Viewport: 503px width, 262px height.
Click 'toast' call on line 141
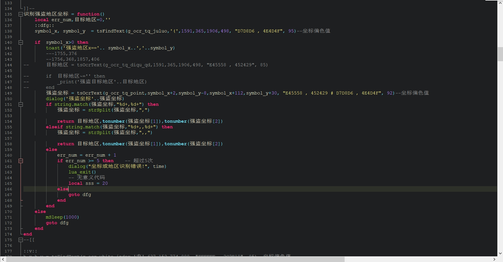[x=53, y=48]
